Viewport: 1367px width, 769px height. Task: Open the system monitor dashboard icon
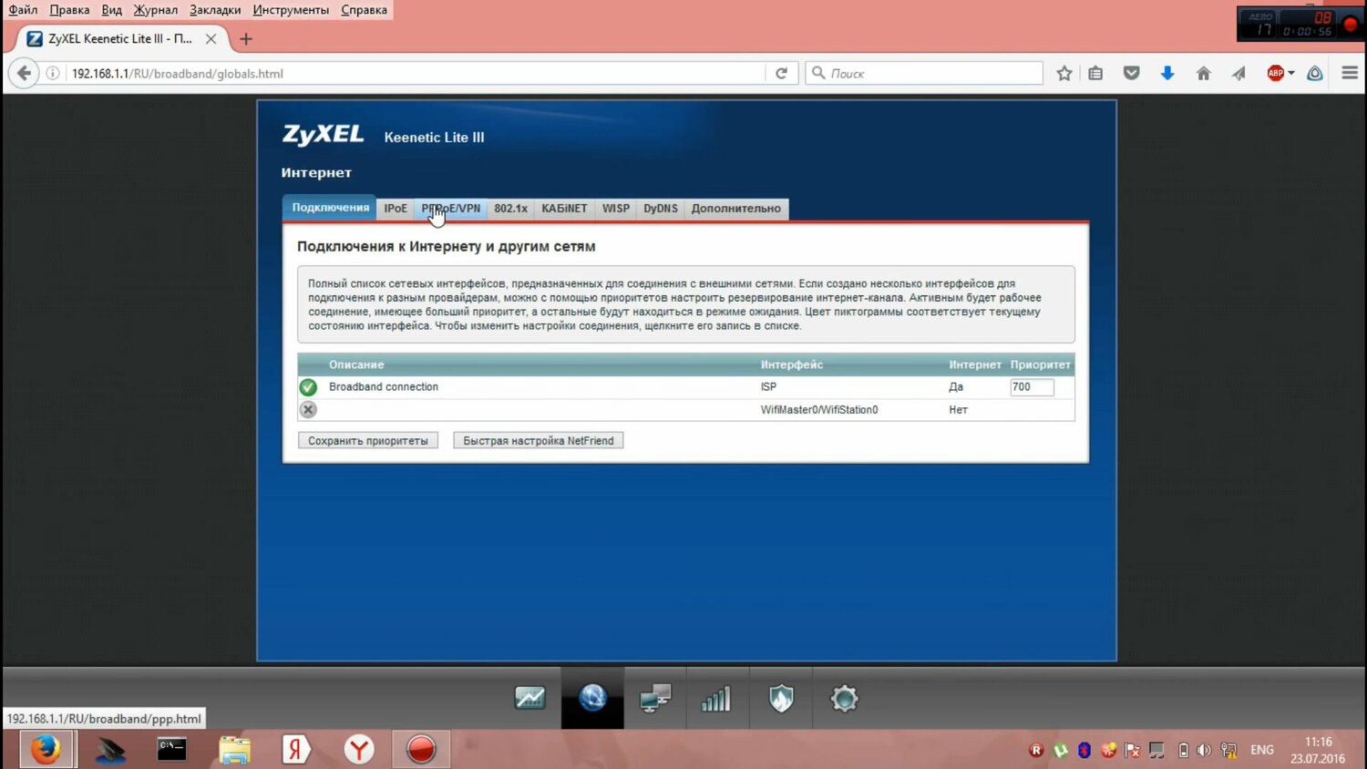click(x=529, y=699)
